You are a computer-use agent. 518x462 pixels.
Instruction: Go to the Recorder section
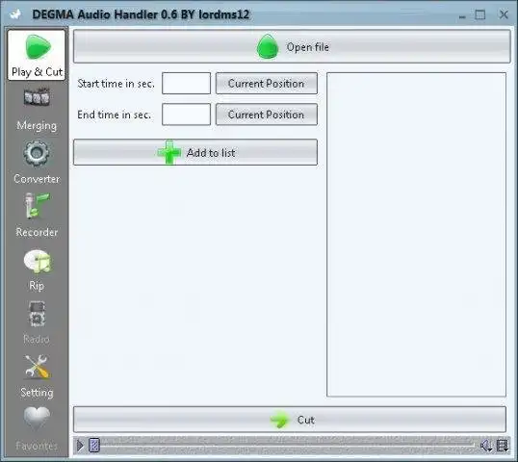point(37,216)
